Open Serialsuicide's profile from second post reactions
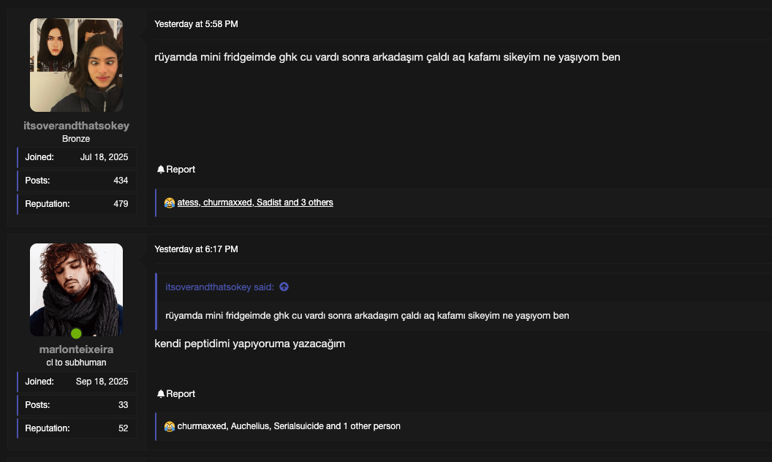The image size is (772, 462). [298, 426]
